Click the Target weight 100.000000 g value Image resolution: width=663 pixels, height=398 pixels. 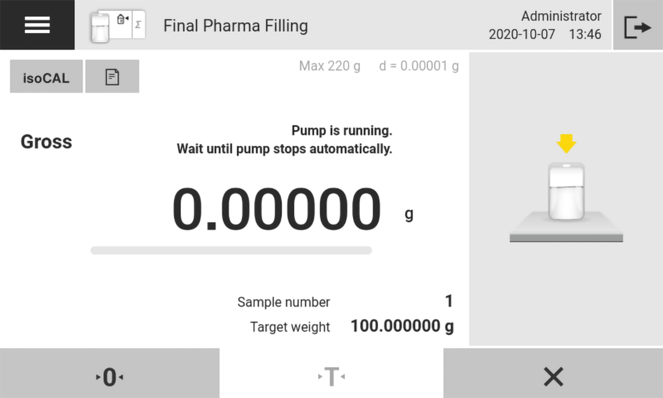[402, 326]
